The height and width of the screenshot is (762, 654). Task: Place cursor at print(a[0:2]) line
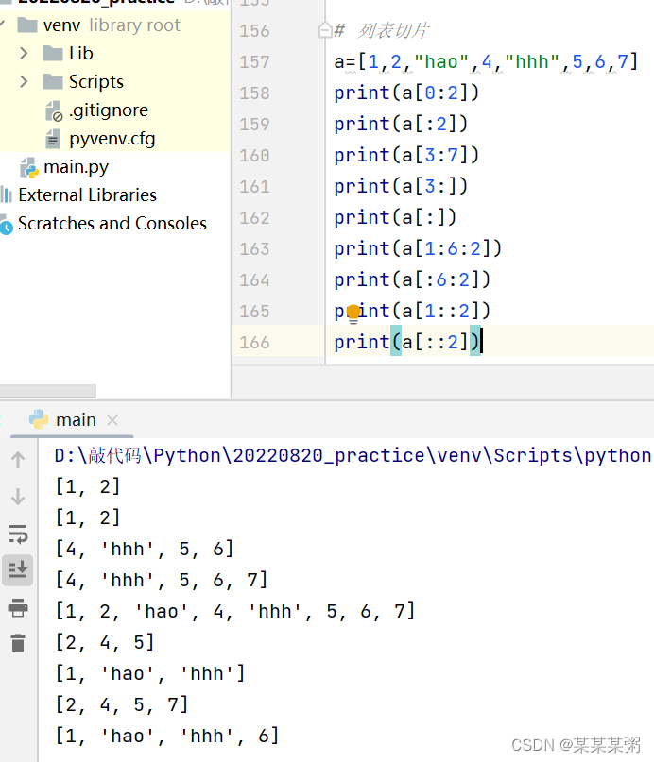click(x=406, y=93)
